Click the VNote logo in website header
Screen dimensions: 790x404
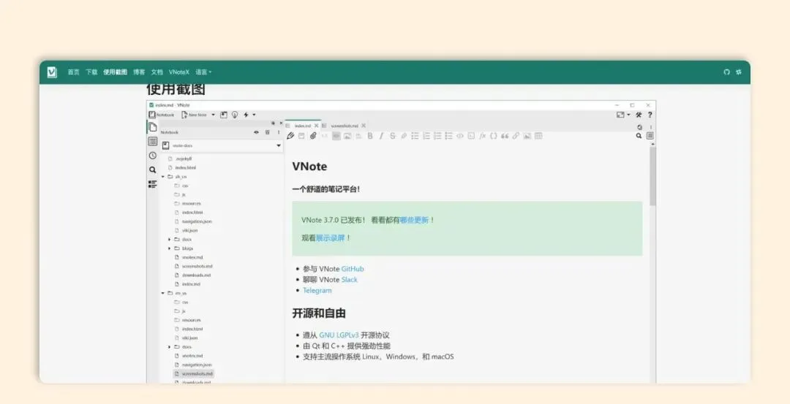[52, 72]
